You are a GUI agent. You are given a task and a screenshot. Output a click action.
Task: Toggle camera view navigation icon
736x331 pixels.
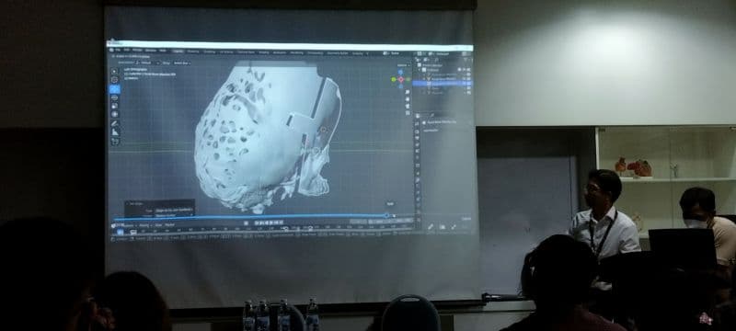tap(408, 106)
